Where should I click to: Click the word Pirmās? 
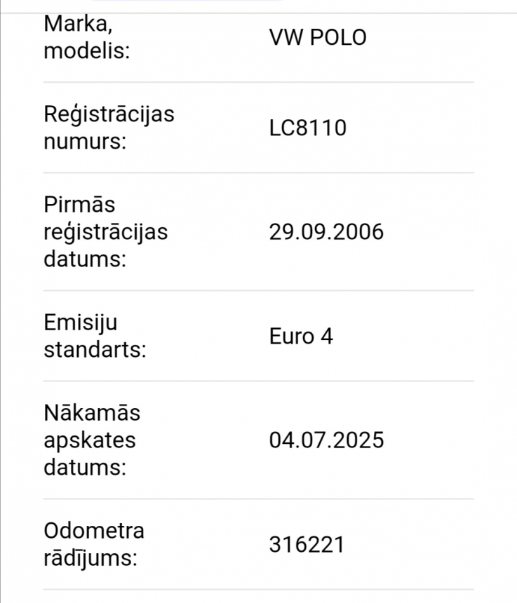(79, 204)
